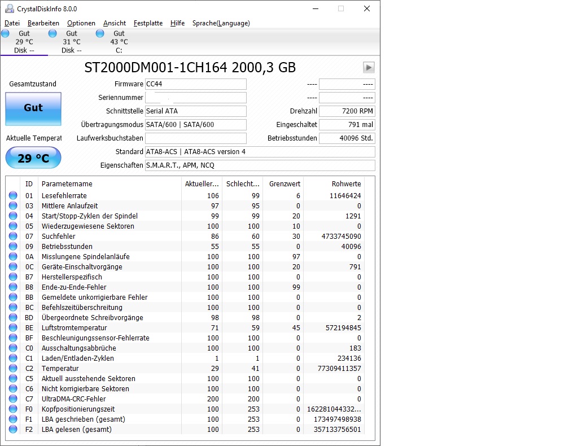Click status orb for Luftstromtemperatur row

pyautogui.click(x=13, y=327)
